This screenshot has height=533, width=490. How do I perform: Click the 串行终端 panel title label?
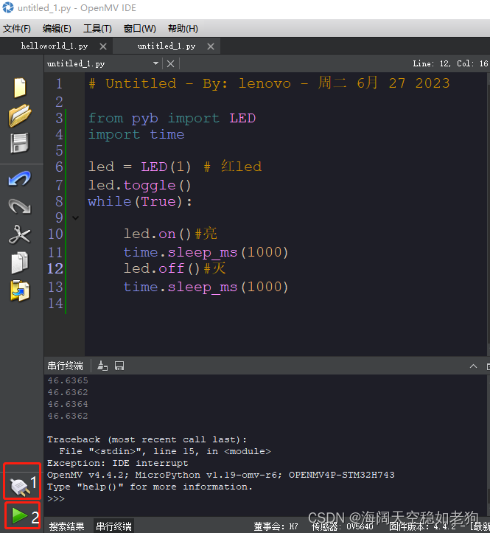66,366
